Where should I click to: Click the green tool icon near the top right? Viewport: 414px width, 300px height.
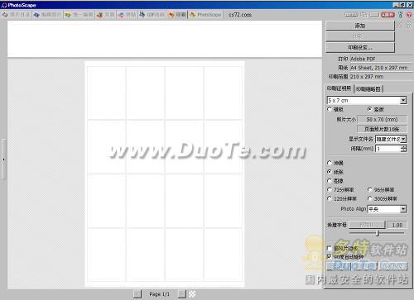pyautogui.click(x=401, y=15)
